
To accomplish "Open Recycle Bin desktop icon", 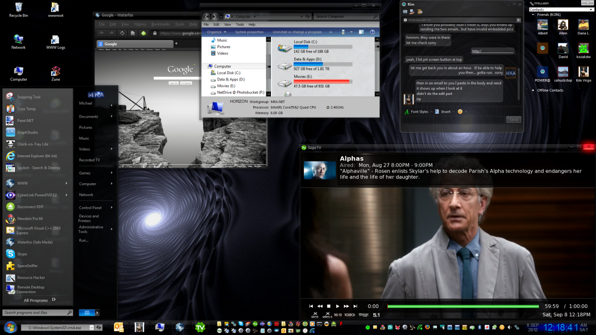I will [18, 9].
